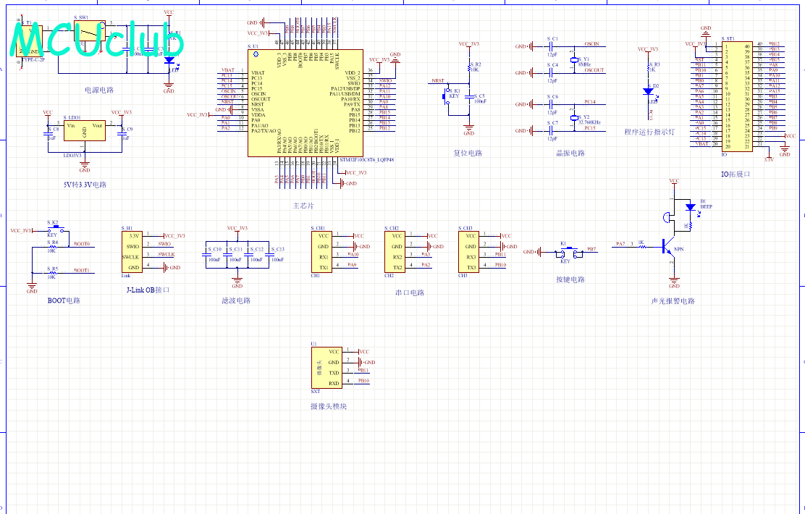Image resolution: width=805 pixels, height=514 pixels.
Task: Select the S_K2 boot key symbol
Action: 56,229
